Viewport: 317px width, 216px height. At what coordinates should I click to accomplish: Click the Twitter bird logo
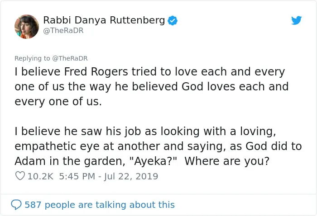pyautogui.click(x=296, y=20)
